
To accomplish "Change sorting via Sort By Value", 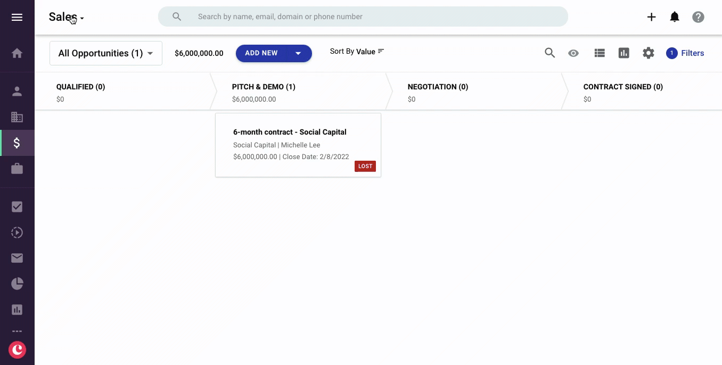I will coord(357,52).
